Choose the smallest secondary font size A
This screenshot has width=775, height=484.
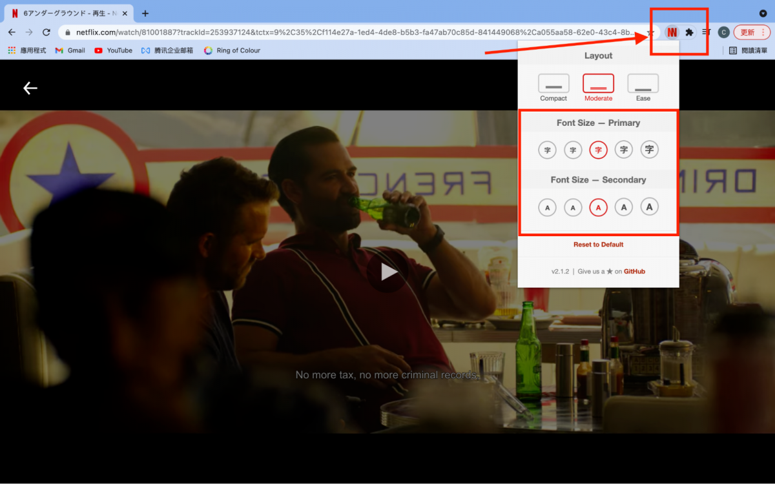point(547,207)
